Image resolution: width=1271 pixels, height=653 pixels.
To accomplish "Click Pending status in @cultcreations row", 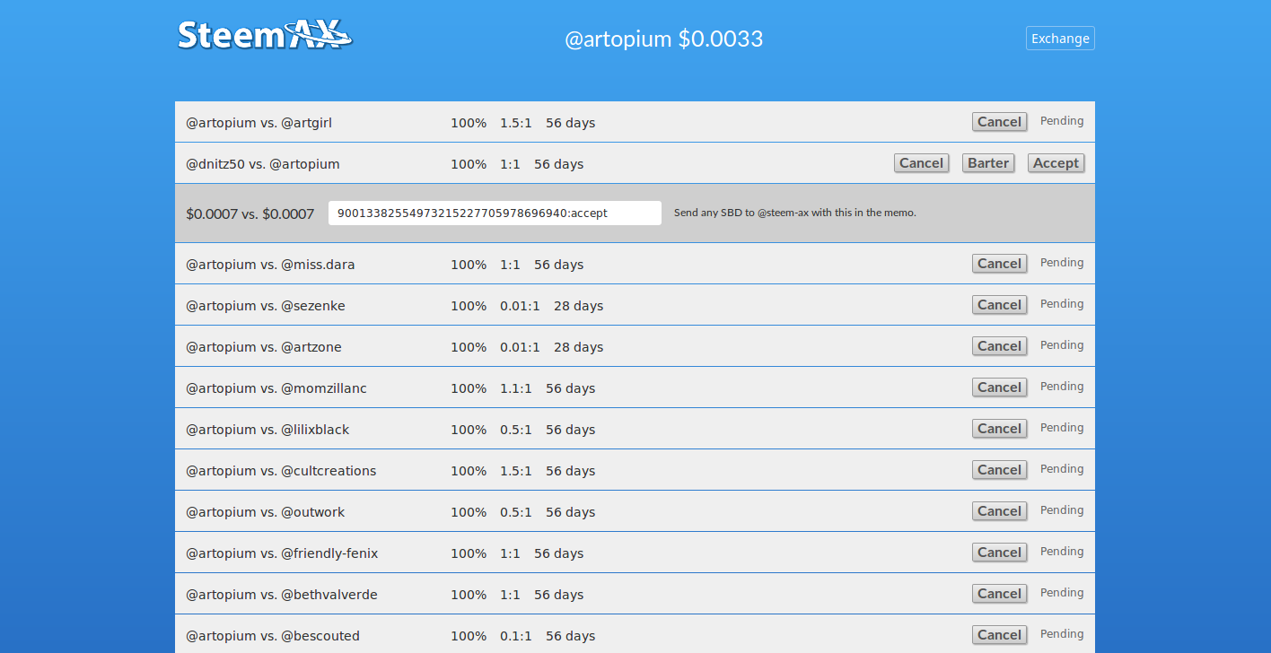I will pyautogui.click(x=1062, y=469).
